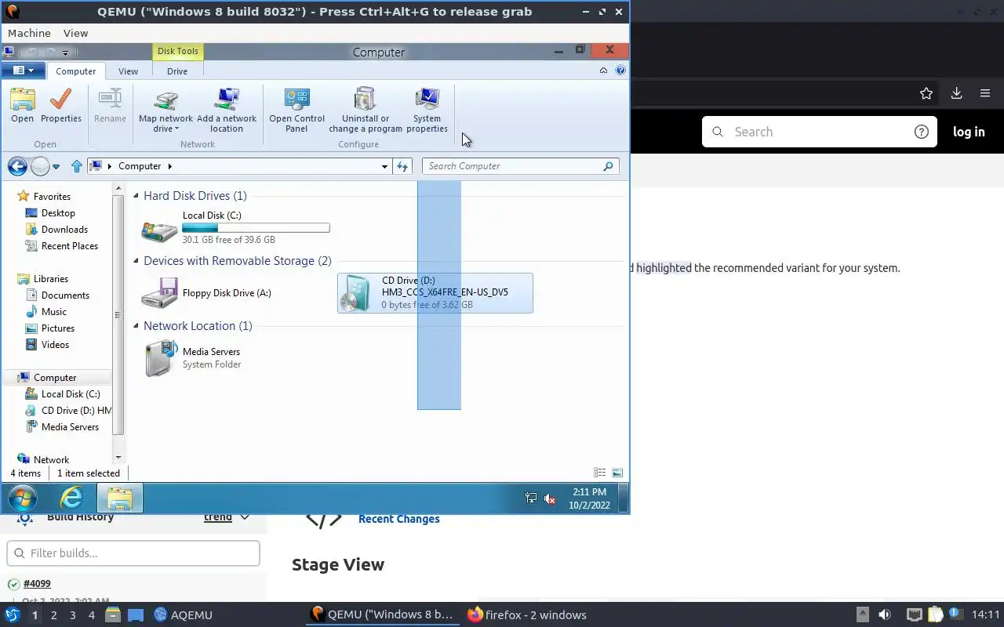Click the blue Up arrow button

pos(76,166)
